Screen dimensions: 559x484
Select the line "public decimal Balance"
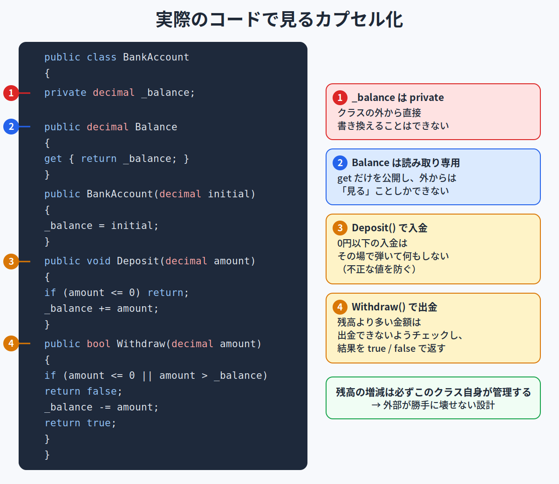click(x=111, y=127)
